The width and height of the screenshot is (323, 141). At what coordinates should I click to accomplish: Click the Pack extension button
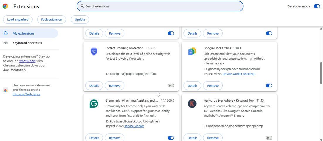point(52,20)
